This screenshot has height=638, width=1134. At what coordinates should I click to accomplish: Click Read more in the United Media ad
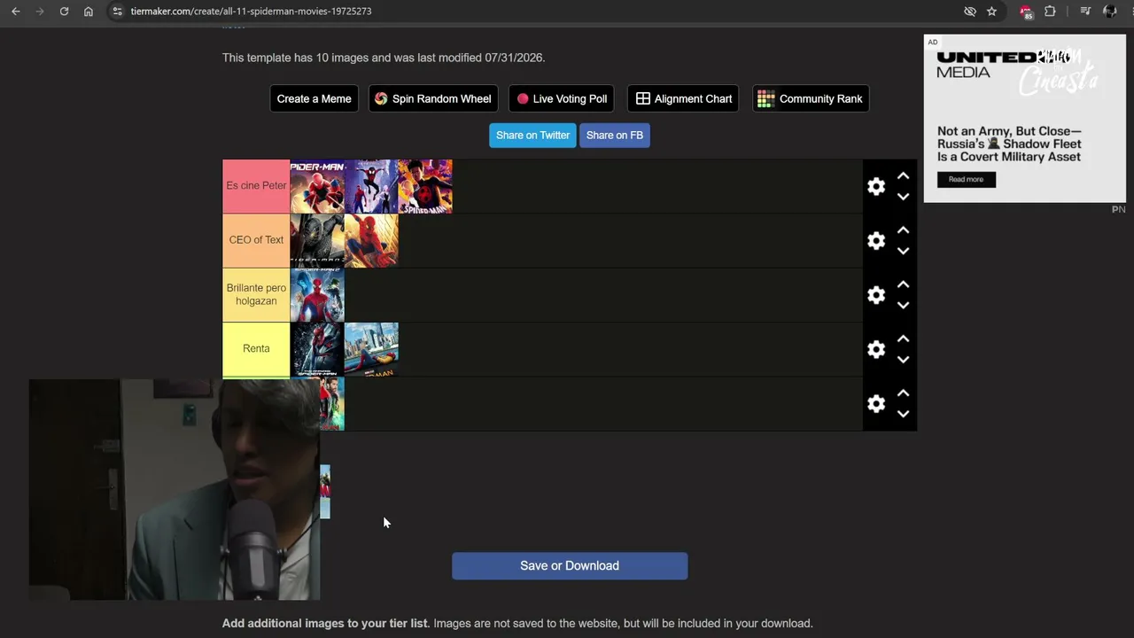point(966,179)
